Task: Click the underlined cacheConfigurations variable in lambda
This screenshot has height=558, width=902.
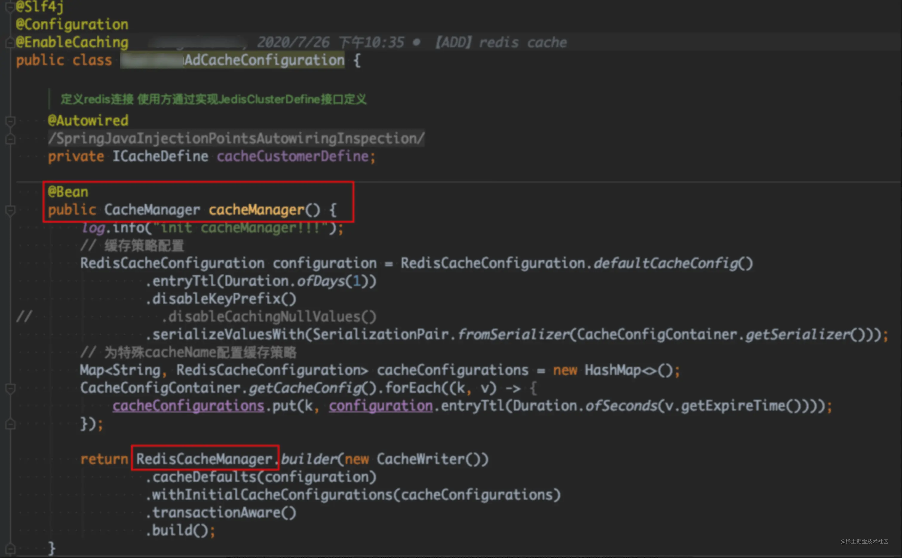Action: tap(188, 406)
